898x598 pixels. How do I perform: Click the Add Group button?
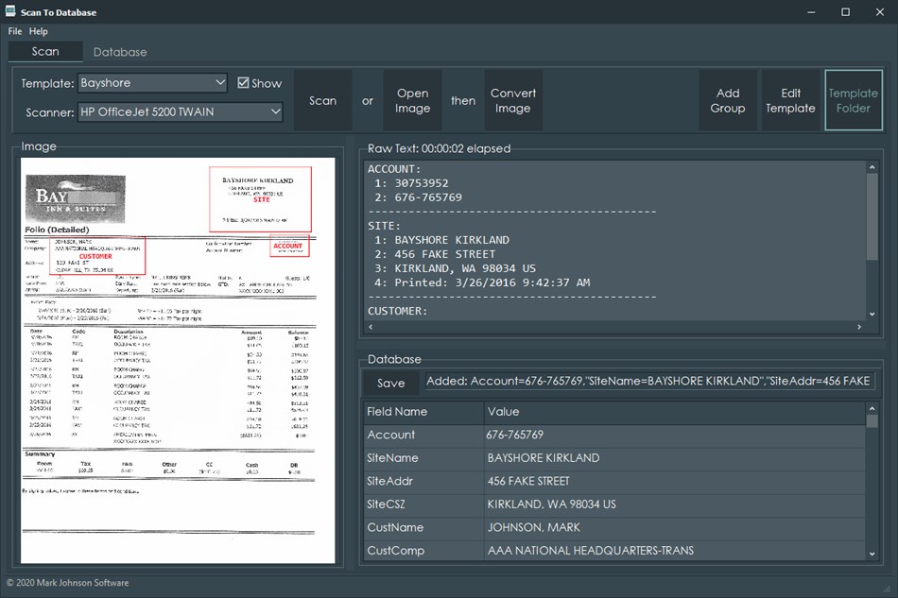(728, 101)
